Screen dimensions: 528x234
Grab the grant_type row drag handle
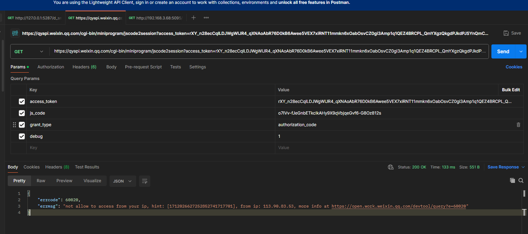coord(14,125)
